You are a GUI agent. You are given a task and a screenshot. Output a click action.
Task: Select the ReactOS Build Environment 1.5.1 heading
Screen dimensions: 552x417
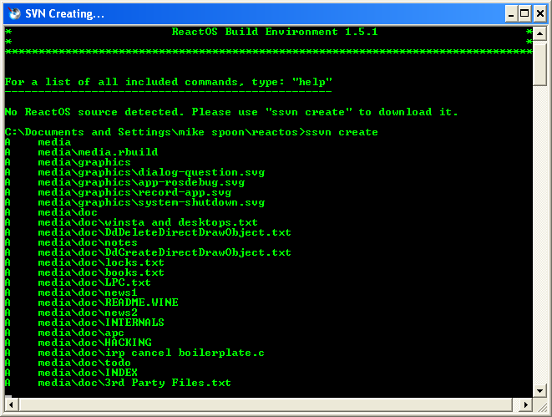click(275, 32)
